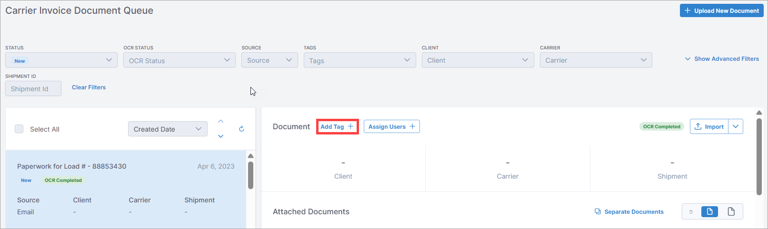Click Separate Documents link
The image size is (768, 229).
[x=629, y=212]
